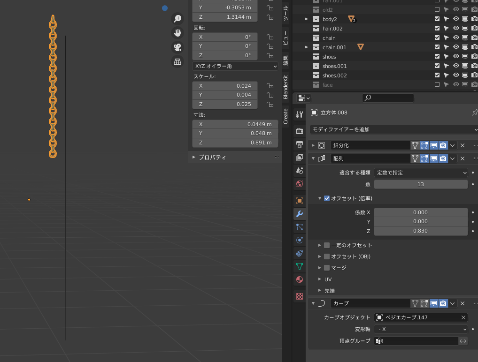The image size is (478, 362).
Task: Toggle On Cage for the 細分化 modifier
Action: (415, 145)
